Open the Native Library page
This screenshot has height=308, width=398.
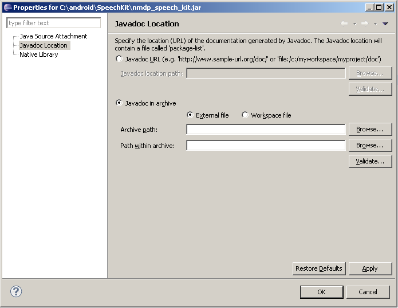tap(39, 54)
